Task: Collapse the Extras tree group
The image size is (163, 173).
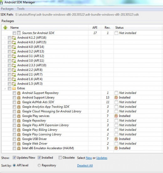Action: point(5,89)
